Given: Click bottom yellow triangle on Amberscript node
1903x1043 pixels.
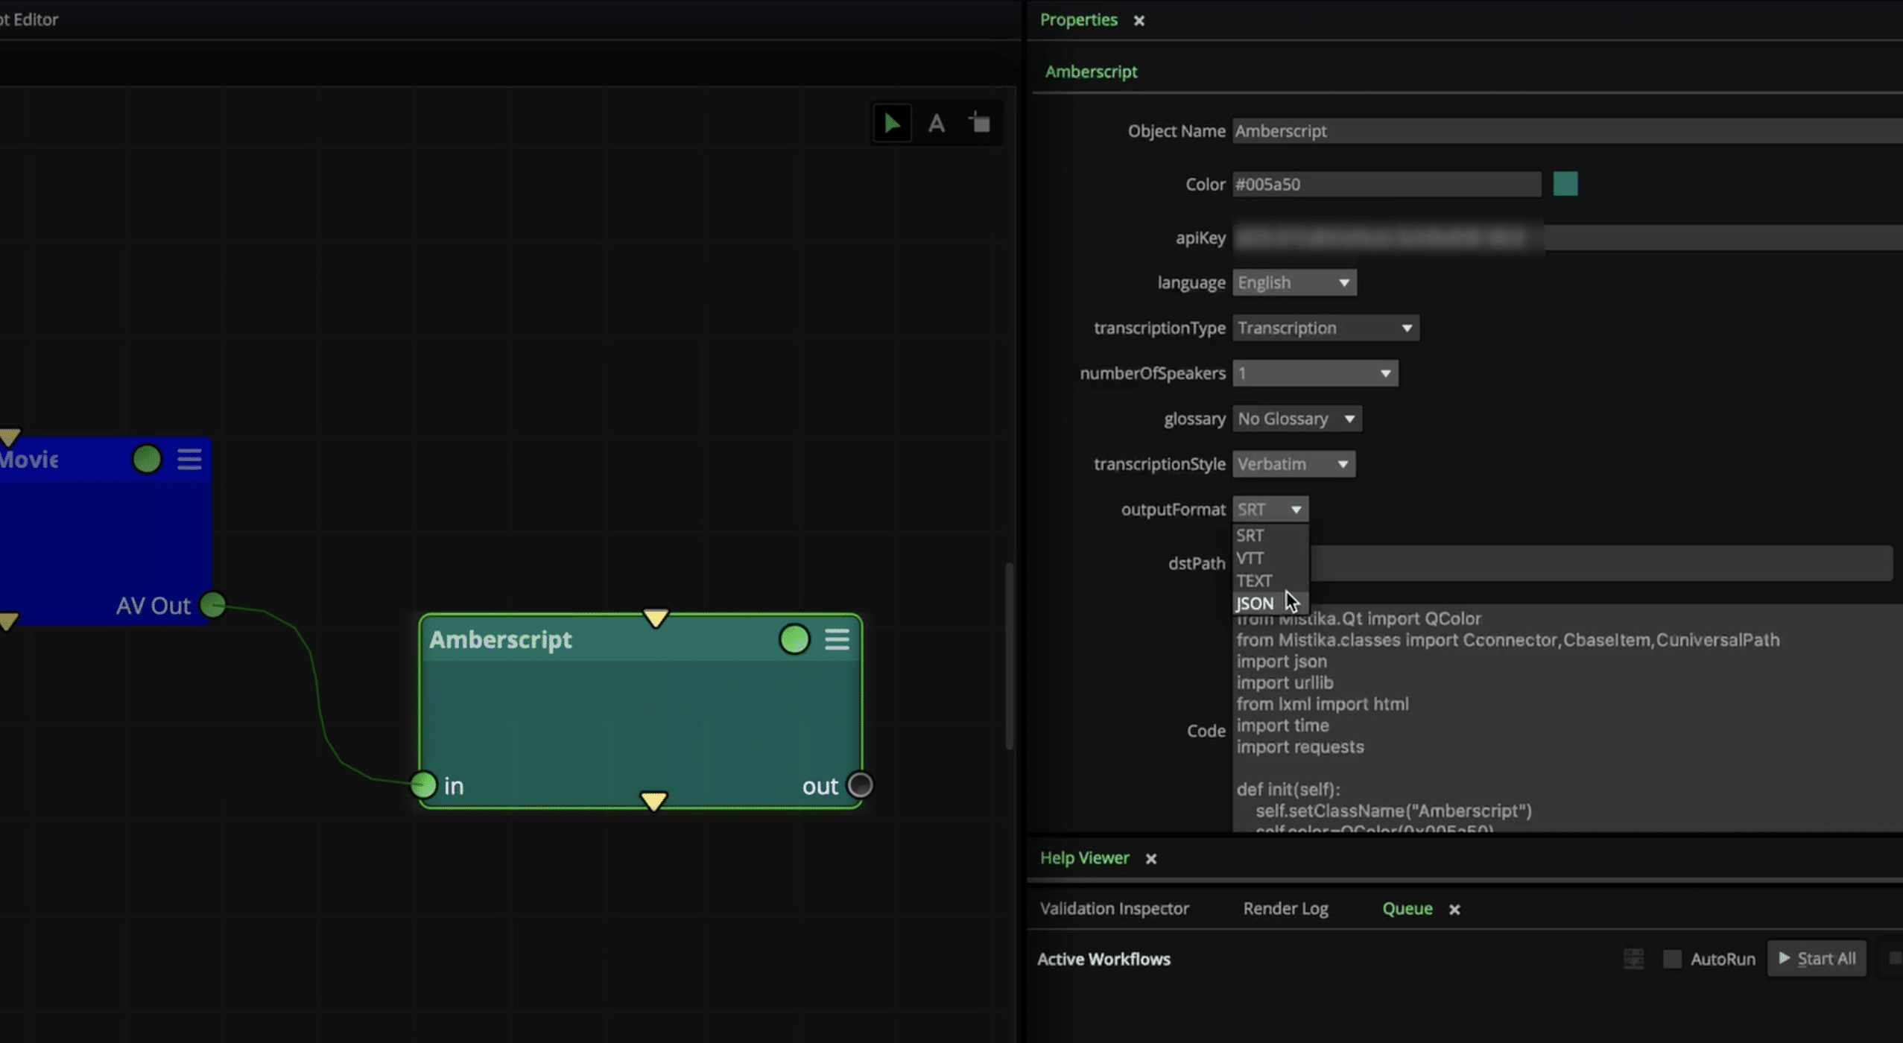Looking at the screenshot, I should point(653,801).
